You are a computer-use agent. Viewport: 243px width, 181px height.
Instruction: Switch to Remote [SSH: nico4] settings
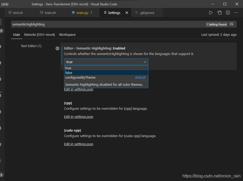click(x=40, y=34)
